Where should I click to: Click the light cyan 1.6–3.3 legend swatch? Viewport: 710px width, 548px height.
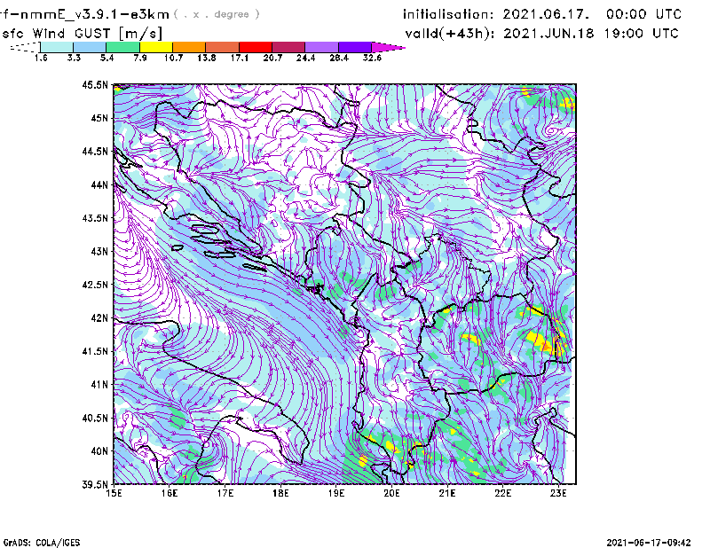pyautogui.click(x=57, y=47)
